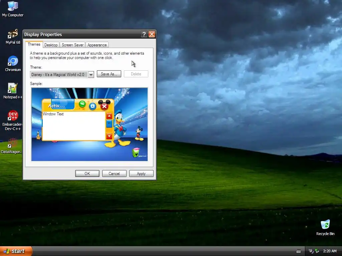Select the MyPal 68 desktop shortcut
342x256 pixels.
tap(13, 37)
